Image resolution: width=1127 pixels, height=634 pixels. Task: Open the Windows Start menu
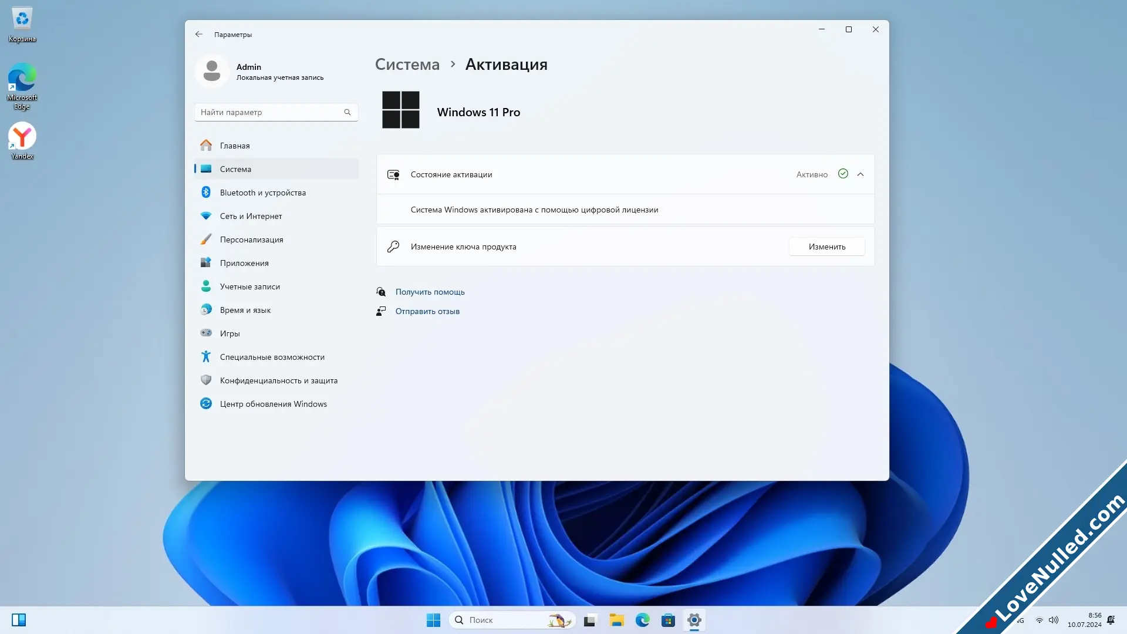click(x=433, y=620)
